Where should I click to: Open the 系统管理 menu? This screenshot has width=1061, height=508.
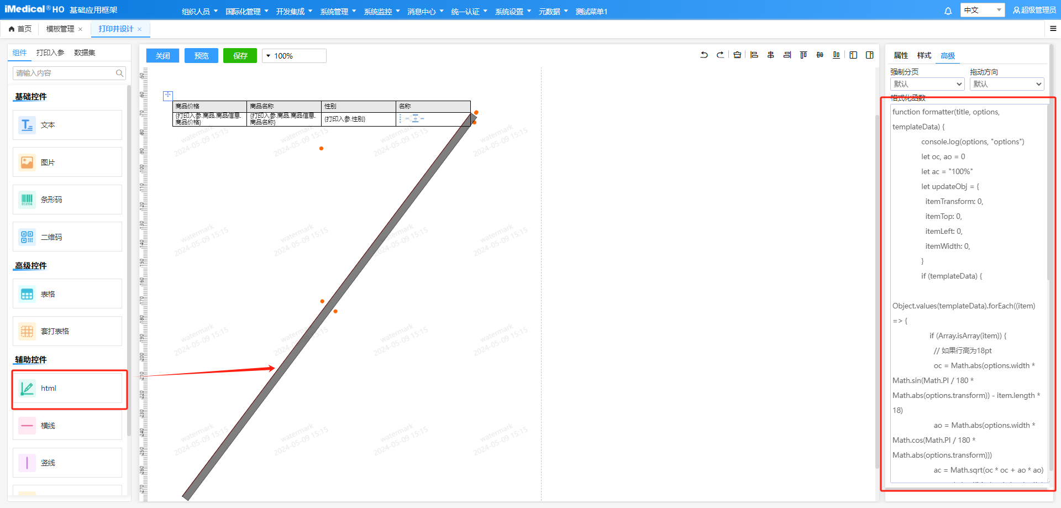[338, 12]
